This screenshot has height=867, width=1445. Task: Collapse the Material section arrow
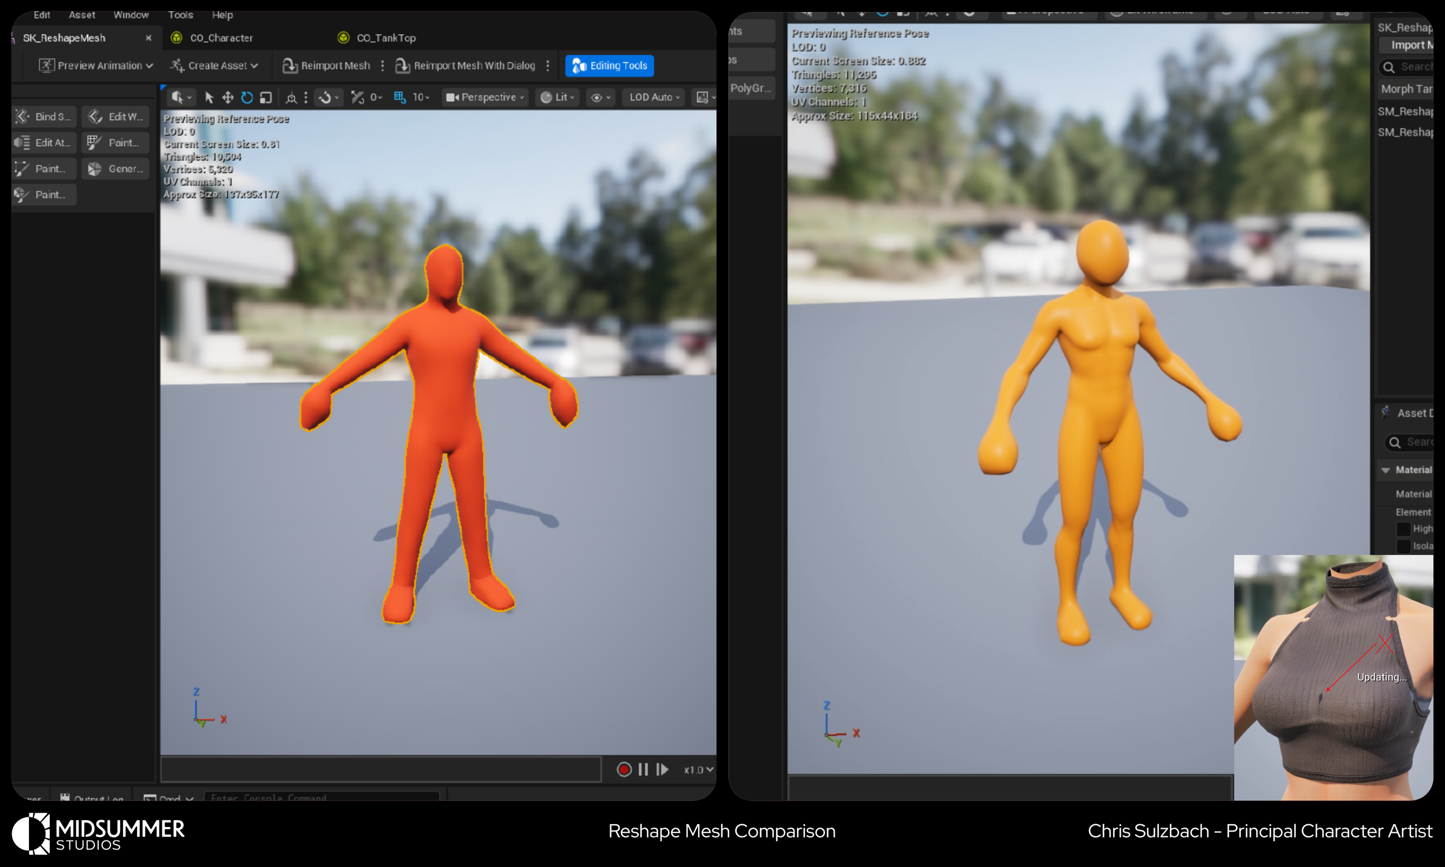point(1385,470)
